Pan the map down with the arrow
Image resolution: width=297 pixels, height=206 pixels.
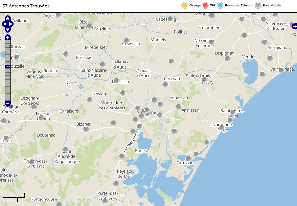[x=8, y=30]
